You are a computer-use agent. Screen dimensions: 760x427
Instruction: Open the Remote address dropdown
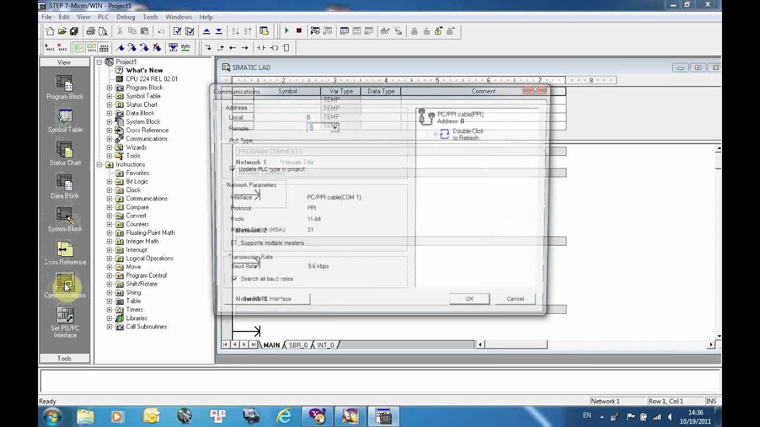coord(335,128)
